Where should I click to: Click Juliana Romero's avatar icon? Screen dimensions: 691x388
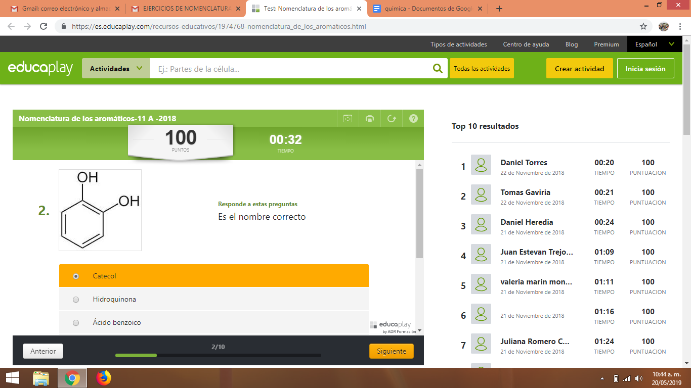481,344
